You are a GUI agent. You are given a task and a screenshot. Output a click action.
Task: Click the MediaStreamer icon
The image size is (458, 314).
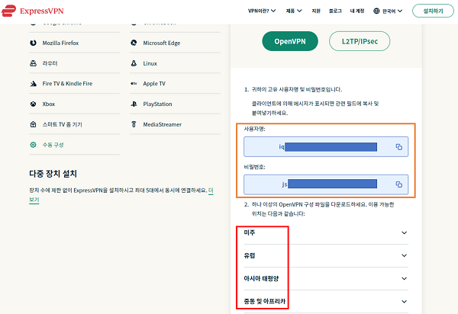134,124
